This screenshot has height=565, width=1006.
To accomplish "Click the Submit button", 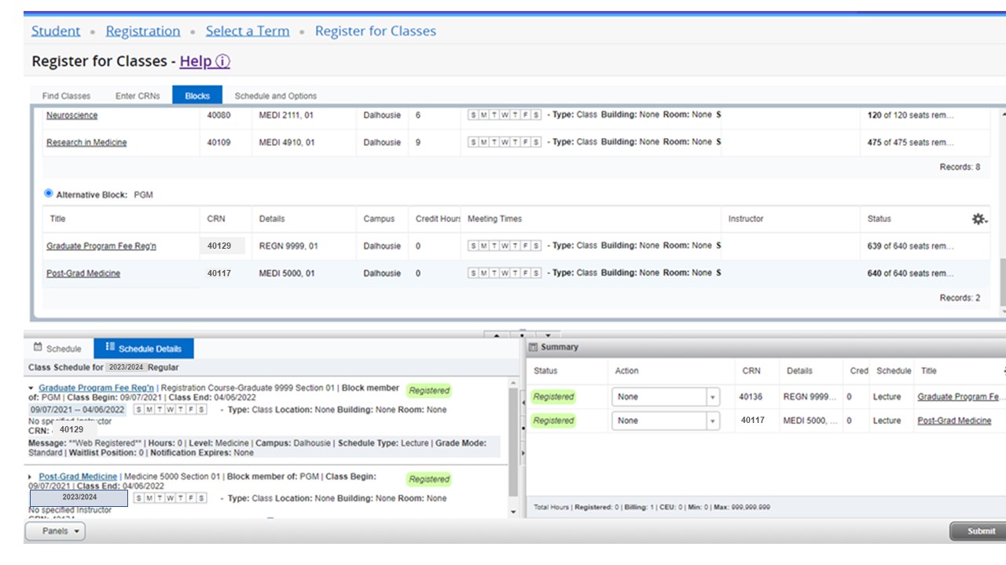I will (980, 531).
